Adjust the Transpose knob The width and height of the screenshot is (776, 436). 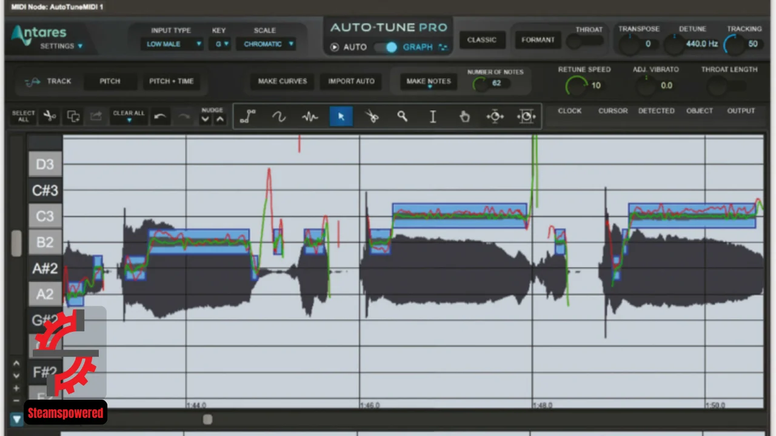(629, 44)
